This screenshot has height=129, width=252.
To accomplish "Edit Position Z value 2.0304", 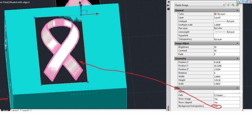I will pos(226,69).
